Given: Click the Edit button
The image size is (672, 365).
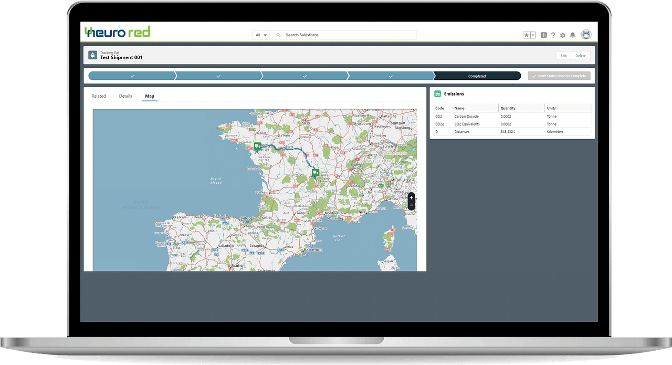Looking at the screenshot, I should 563,56.
